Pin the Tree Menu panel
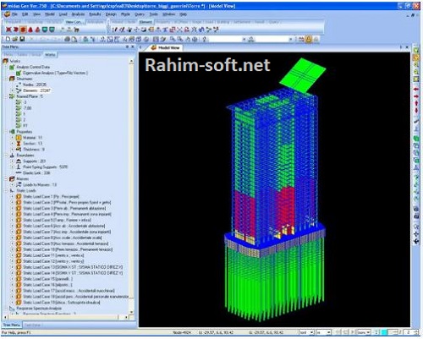The width and height of the screenshot is (423, 339). (127, 46)
